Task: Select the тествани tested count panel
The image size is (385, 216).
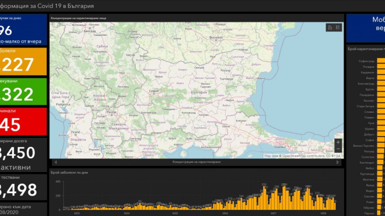Action: pyautogui.click(x=23, y=187)
